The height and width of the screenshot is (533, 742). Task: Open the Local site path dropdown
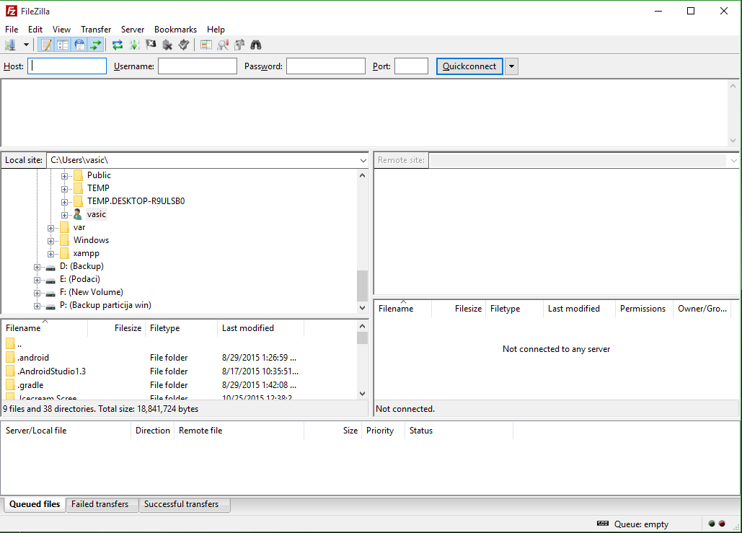(363, 160)
